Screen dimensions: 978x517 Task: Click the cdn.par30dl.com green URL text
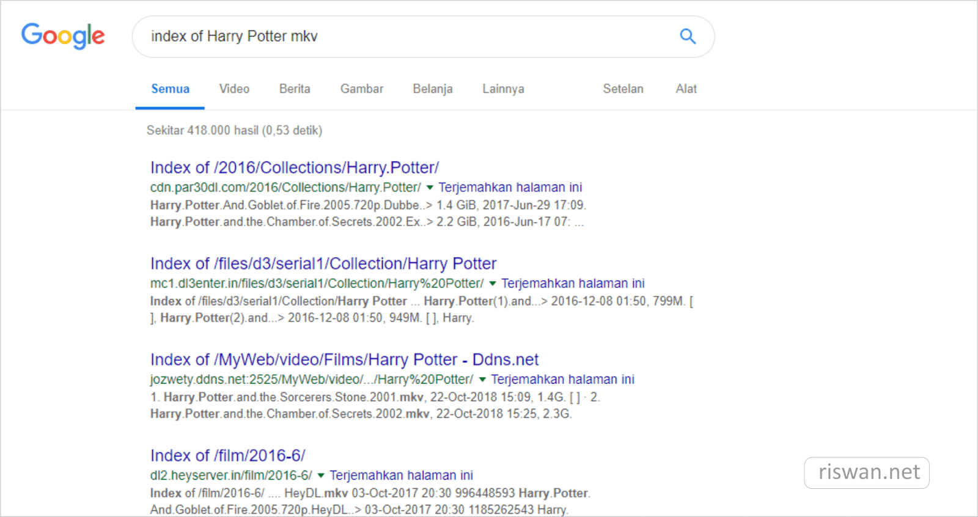285,188
